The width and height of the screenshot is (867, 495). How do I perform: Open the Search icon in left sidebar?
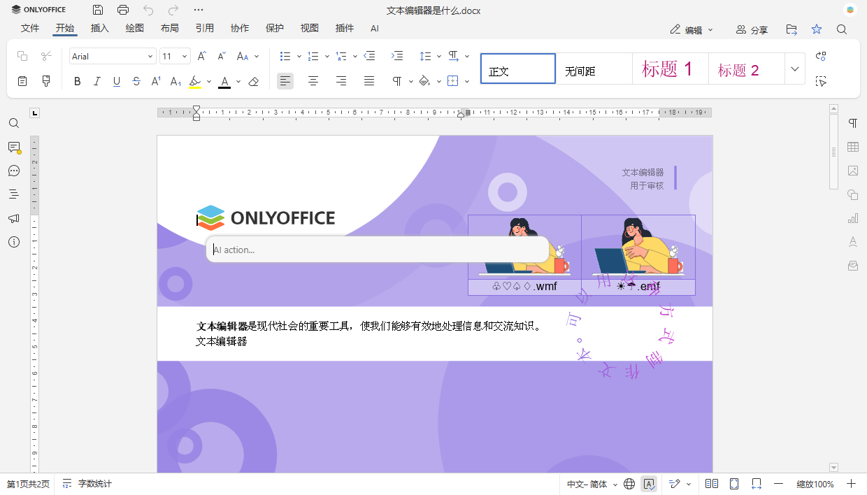pyautogui.click(x=14, y=123)
